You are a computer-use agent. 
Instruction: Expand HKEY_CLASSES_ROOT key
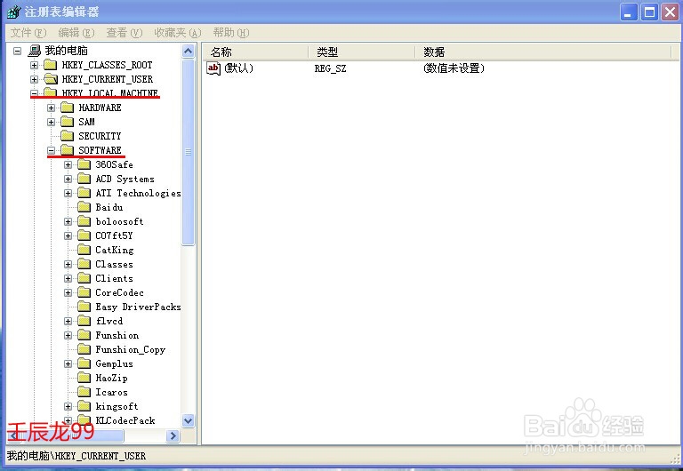pos(34,65)
